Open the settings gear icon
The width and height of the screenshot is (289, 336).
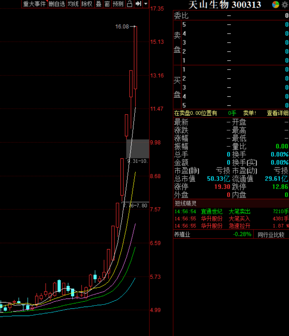click(x=285, y=5)
